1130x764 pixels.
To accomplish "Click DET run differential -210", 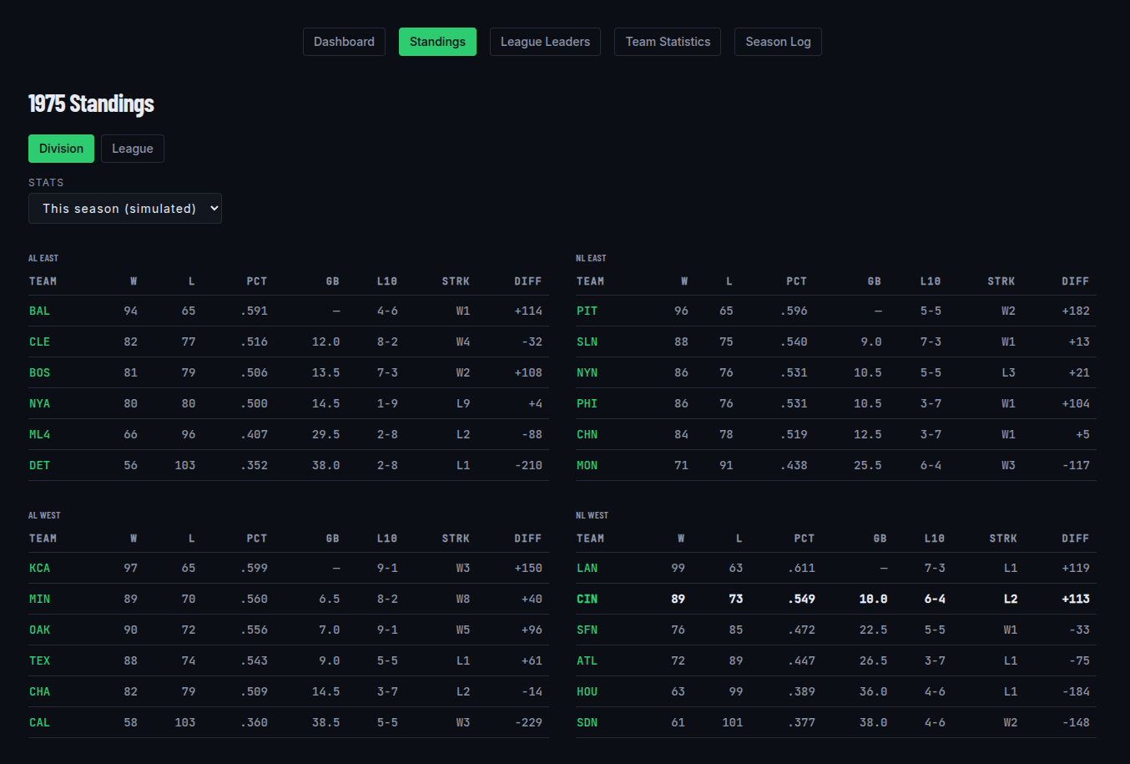I will click(x=528, y=465).
